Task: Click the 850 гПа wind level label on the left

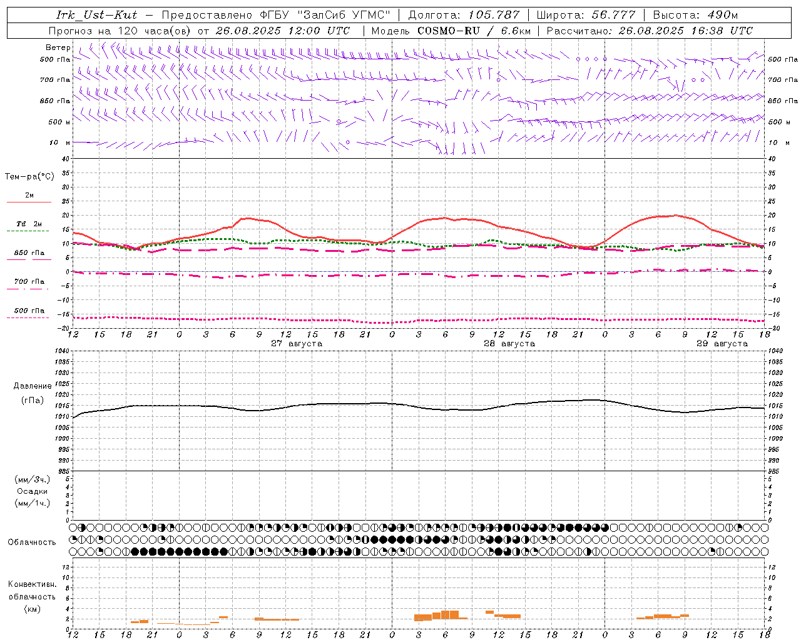Action: [x=55, y=101]
